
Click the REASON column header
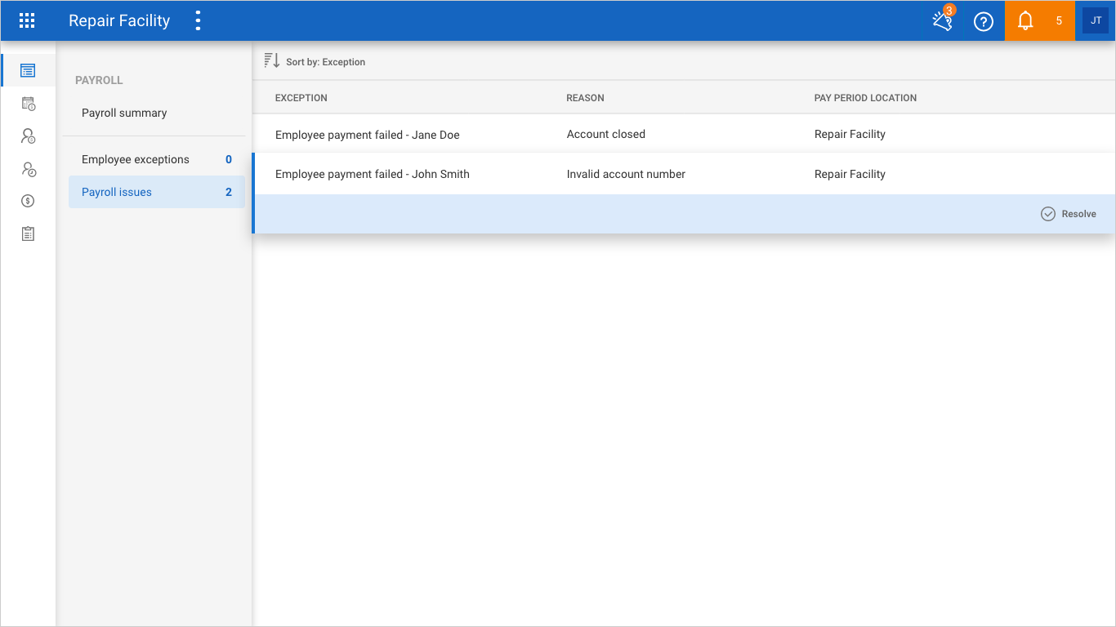tap(586, 98)
